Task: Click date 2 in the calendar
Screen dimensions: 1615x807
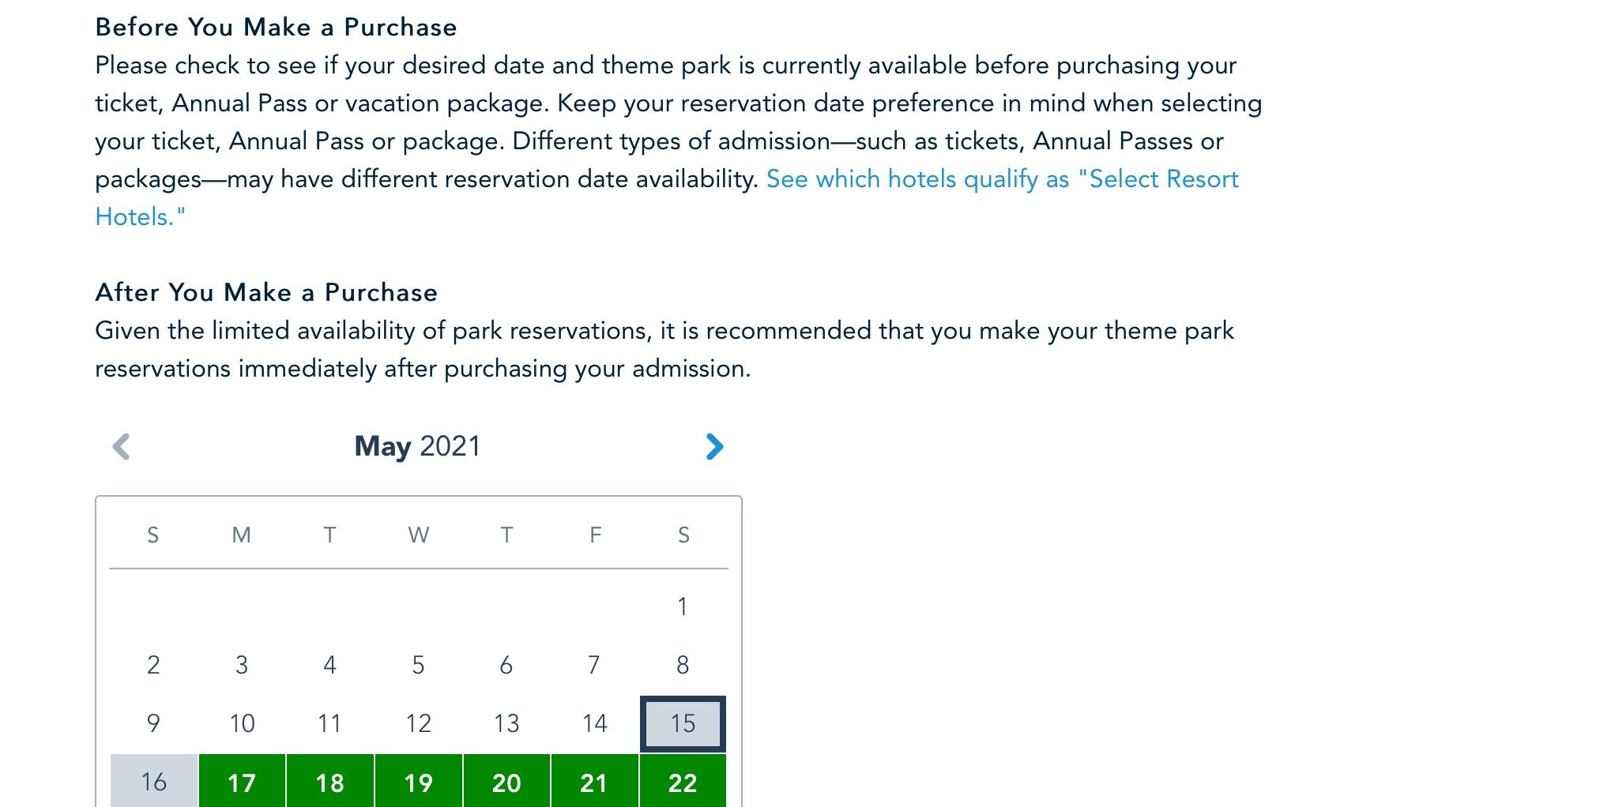Action: click(153, 665)
